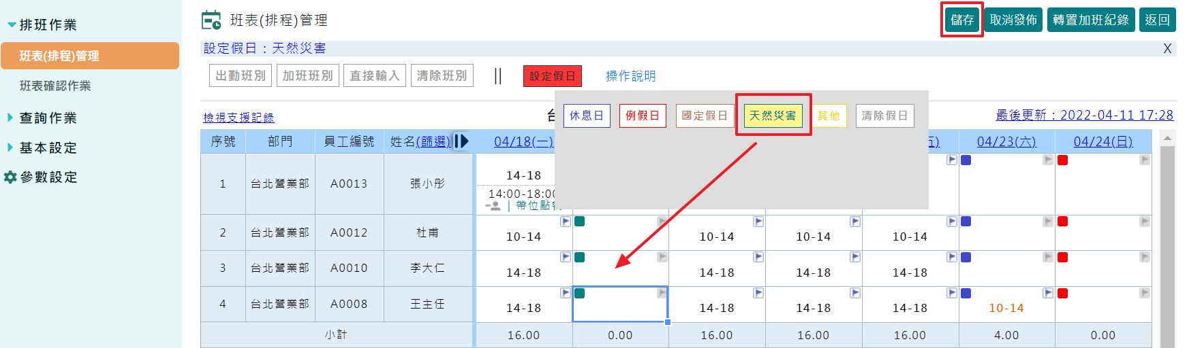Click the gray flag in 張小彤's 04/24(日) cell
The height and width of the screenshot is (348, 1187).
[x=1145, y=160]
